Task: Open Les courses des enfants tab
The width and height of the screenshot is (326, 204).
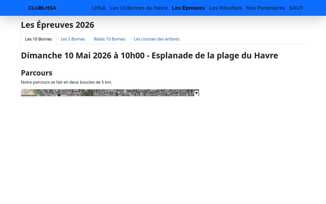Action: click(x=157, y=39)
